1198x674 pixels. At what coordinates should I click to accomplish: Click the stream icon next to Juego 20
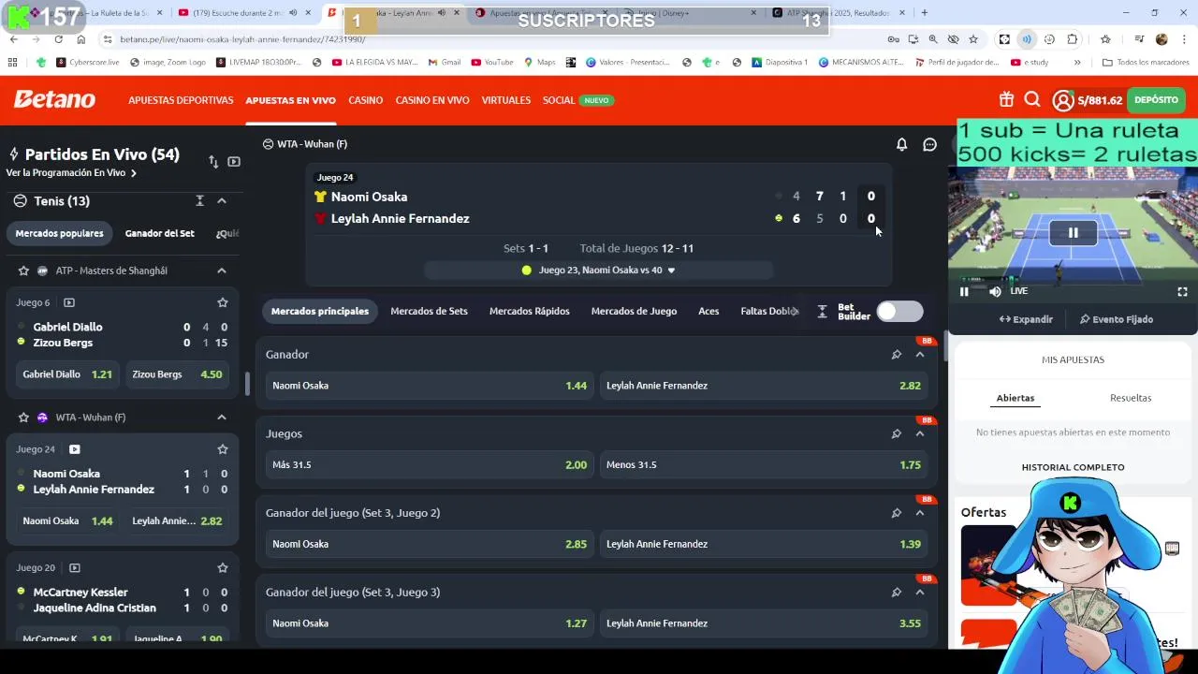[75, 567]
